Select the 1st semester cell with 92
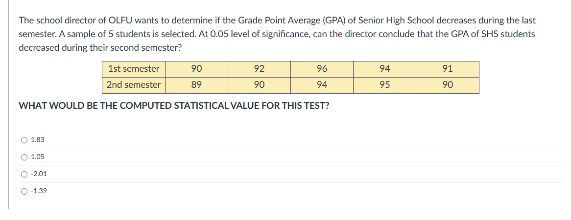 click(x=259, y=69)
